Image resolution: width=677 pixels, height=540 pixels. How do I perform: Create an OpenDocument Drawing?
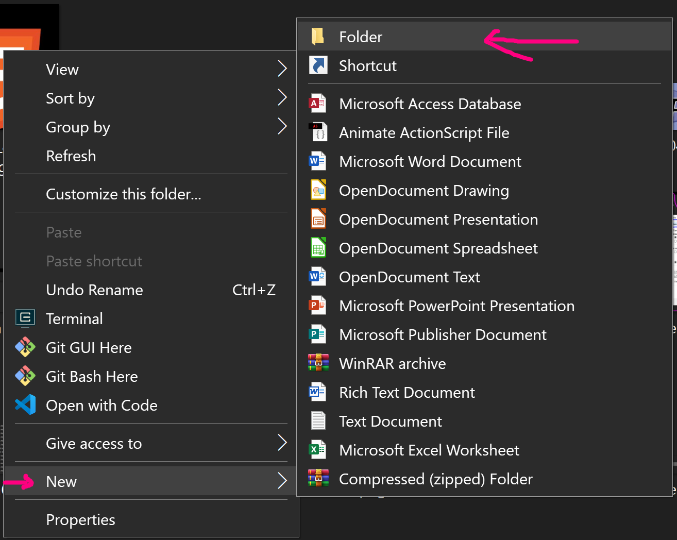pos(484,190)
